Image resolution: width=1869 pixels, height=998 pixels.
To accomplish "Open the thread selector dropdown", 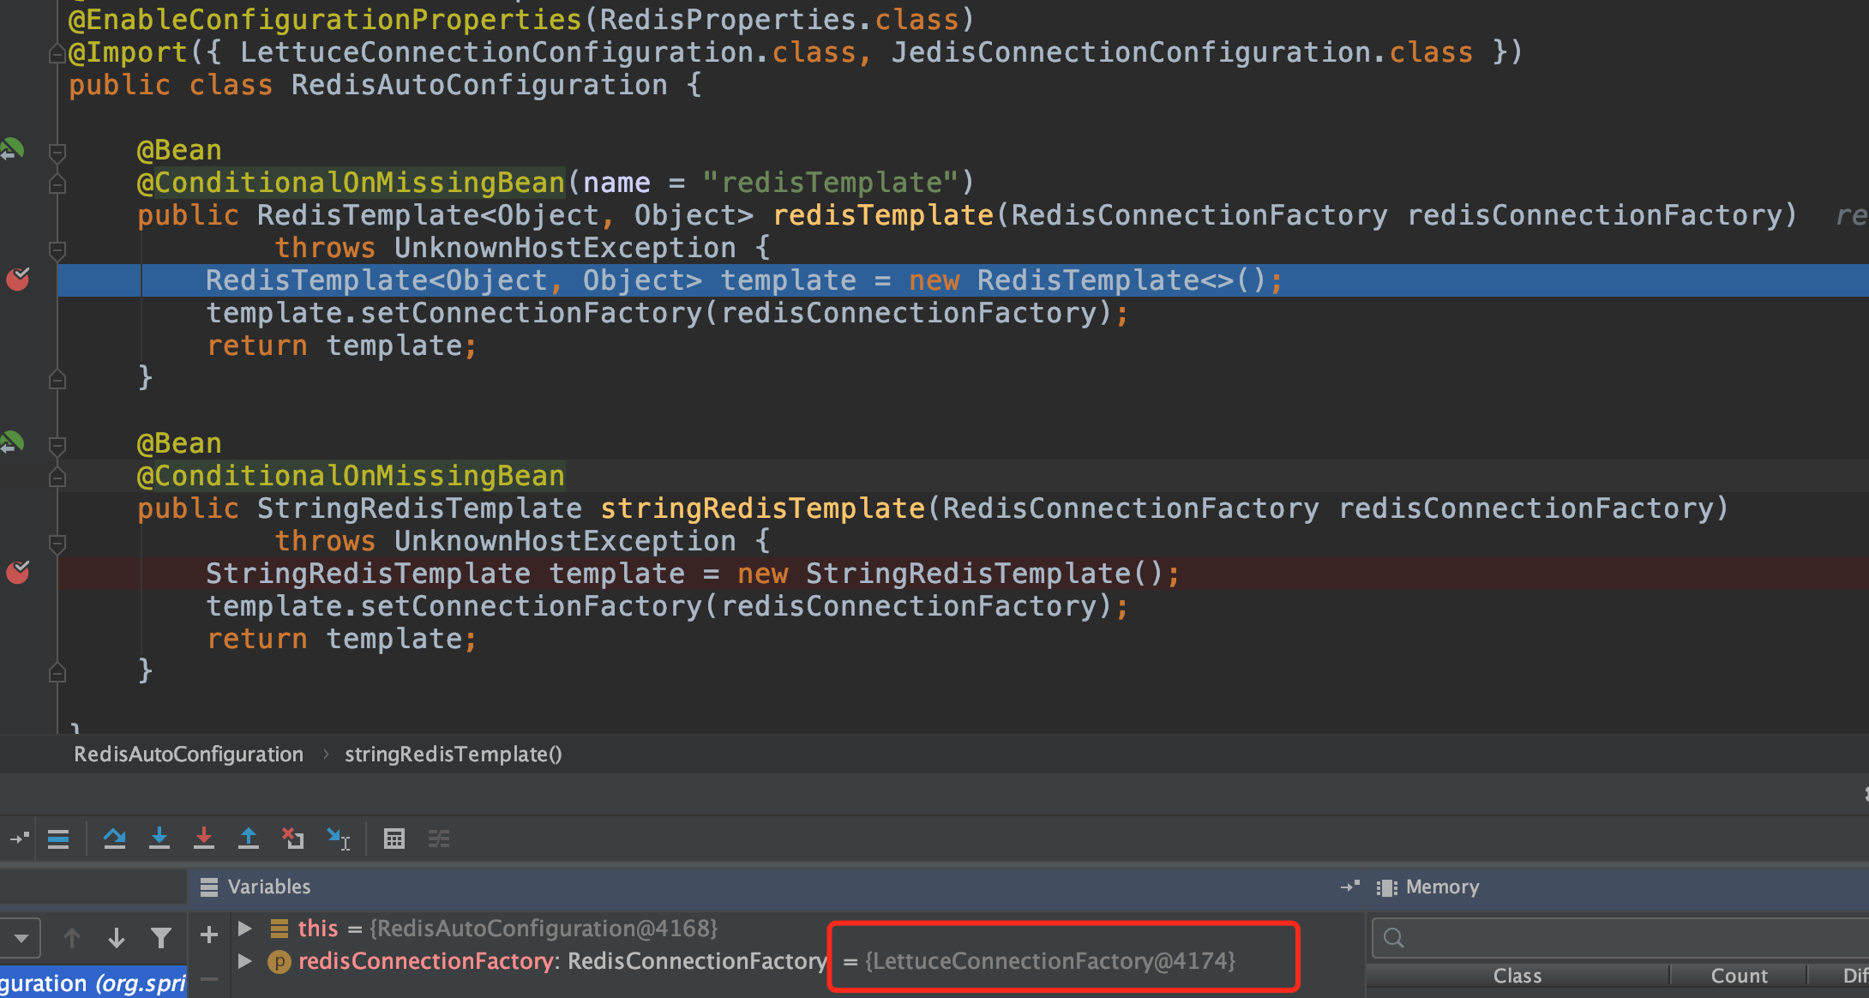I will [x=21, y=938].
